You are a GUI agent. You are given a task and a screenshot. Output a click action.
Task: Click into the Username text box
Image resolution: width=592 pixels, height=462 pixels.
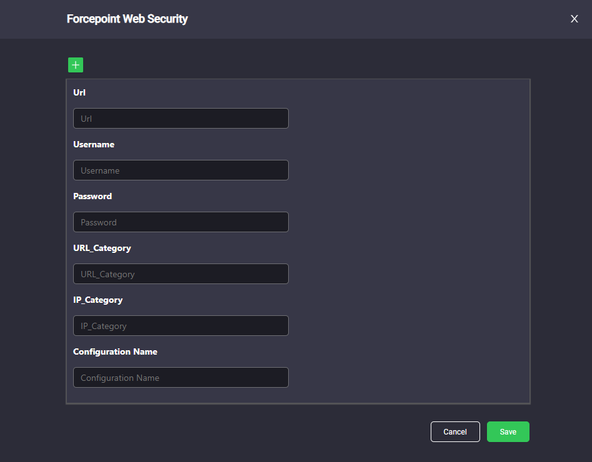[x=181, y=170]
